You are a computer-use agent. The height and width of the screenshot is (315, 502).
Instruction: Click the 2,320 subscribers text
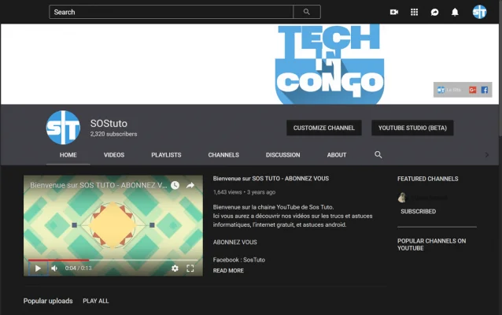113,134
